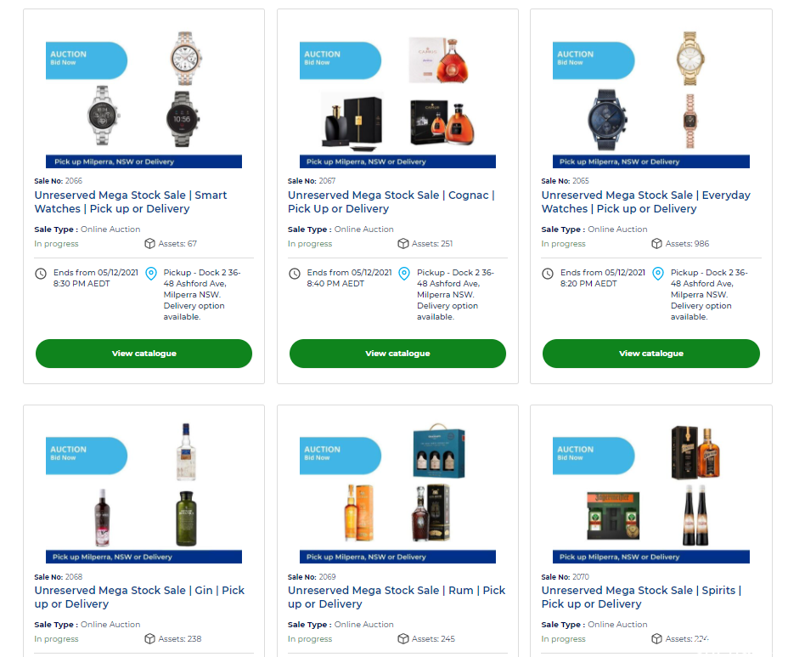This screenshot has height=657, width=788.
Task: Click clock icon on Everyday Watches card
Action: pyautogui.click(x=548, y=274)
